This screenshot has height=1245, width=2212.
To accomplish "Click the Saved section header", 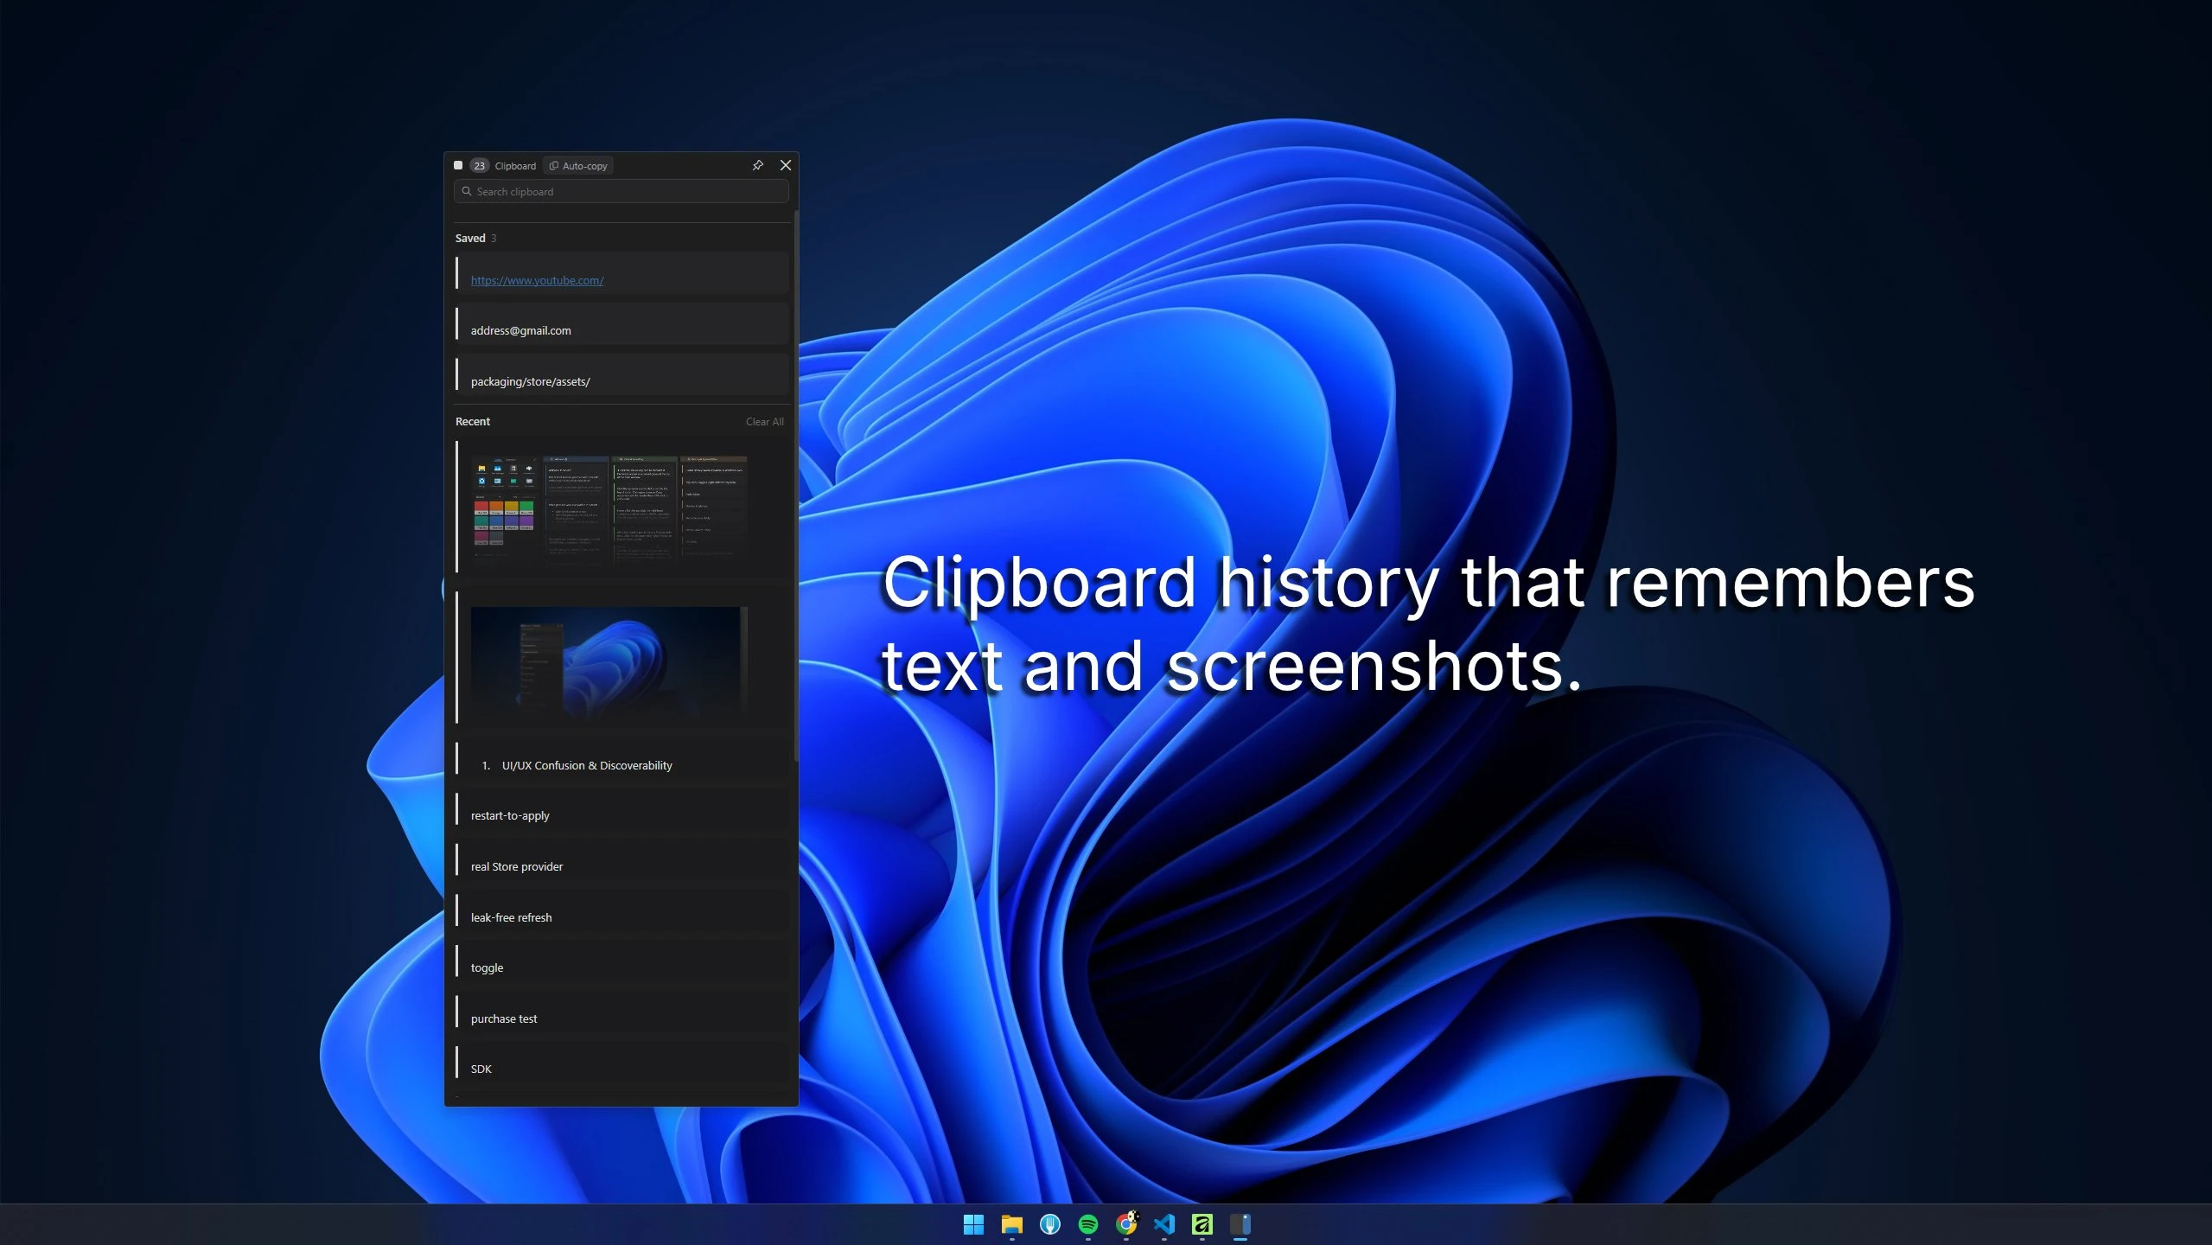I will [470, 238].
